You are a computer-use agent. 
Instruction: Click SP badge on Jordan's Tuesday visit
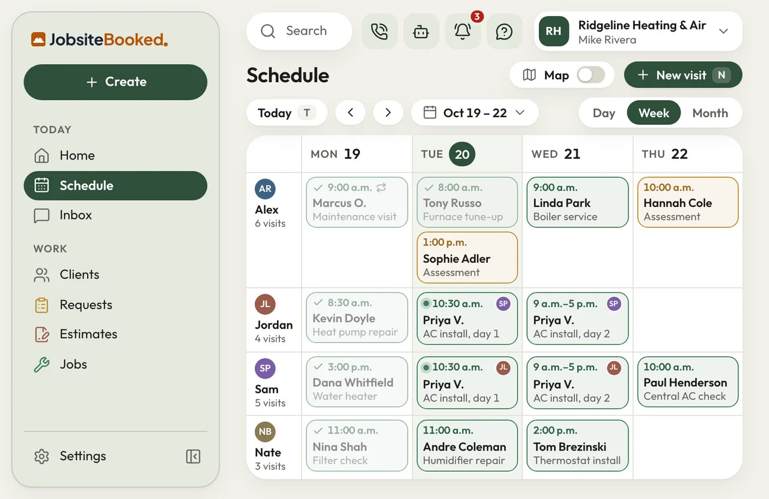[503, 303]
